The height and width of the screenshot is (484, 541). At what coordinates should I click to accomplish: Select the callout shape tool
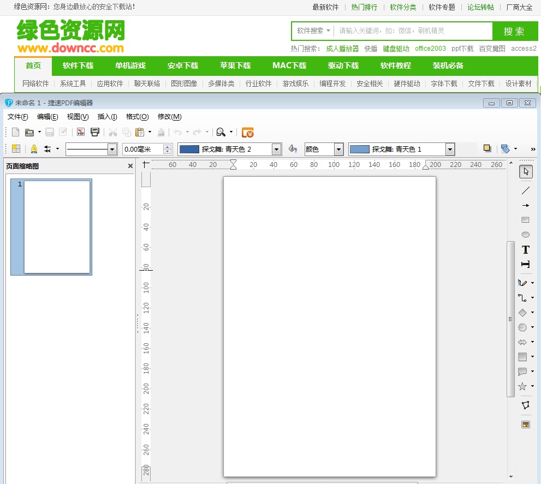click(x=523, y=372)
